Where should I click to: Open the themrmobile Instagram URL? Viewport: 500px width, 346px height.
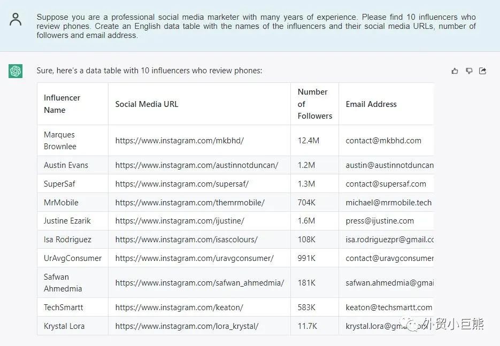[x=190, y=203]
